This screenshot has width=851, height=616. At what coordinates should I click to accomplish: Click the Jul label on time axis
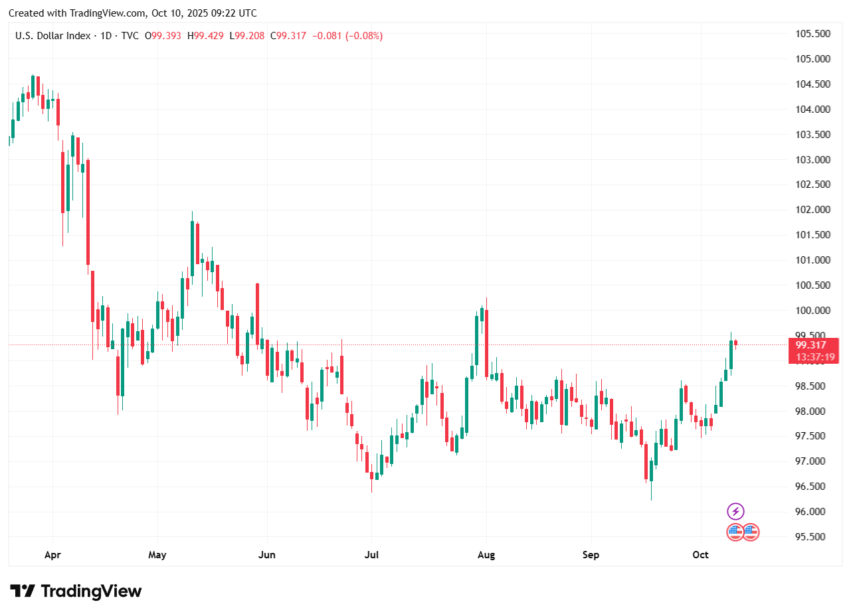371,554
